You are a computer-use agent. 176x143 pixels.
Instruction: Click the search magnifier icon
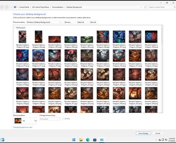pyautogui.click(x=175, y=7)
